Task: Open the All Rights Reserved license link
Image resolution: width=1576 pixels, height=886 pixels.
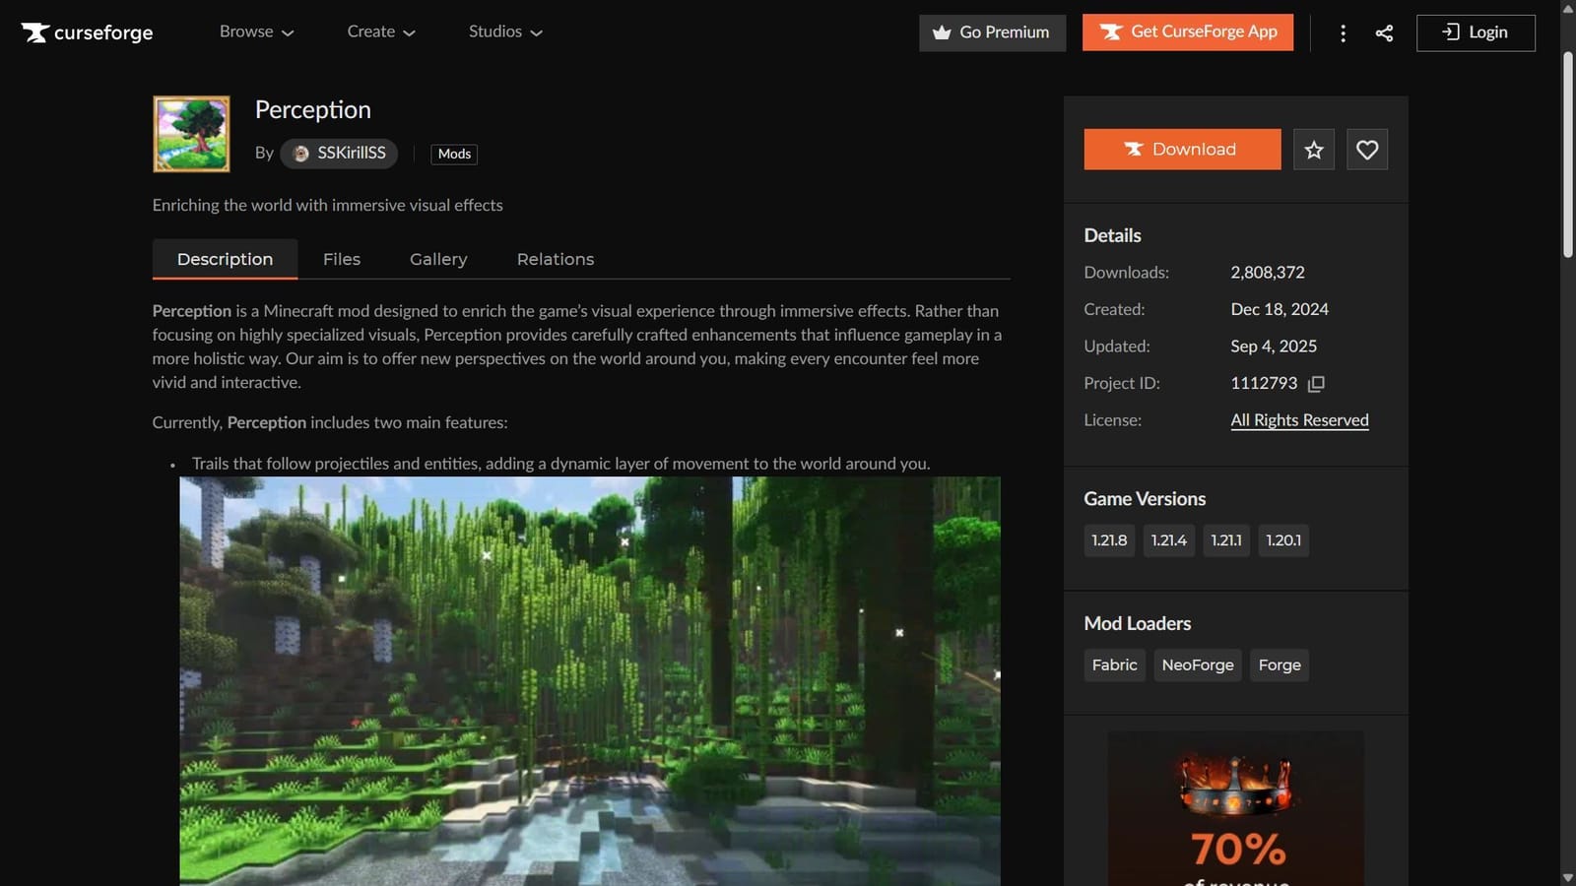Action: point(1298,419)
